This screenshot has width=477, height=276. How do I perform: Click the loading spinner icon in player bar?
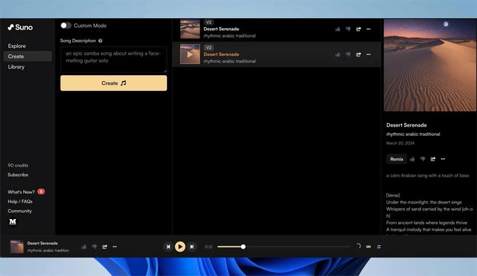[358, 246]
